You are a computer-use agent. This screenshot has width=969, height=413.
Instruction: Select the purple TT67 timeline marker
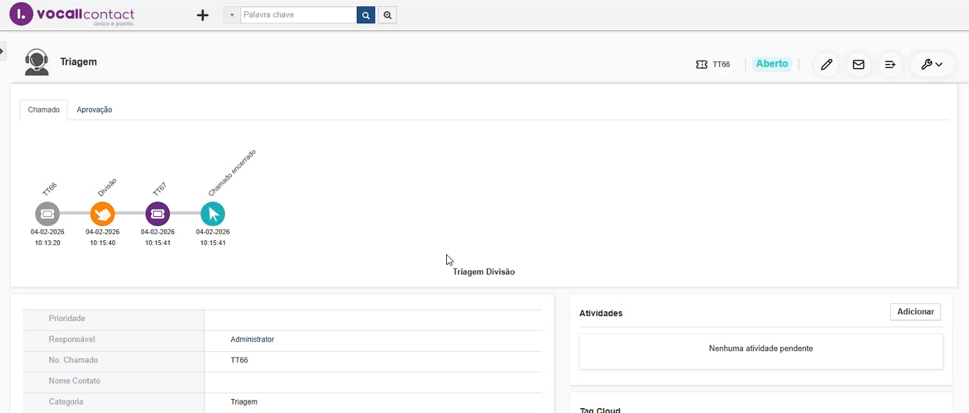coord(157,214)
